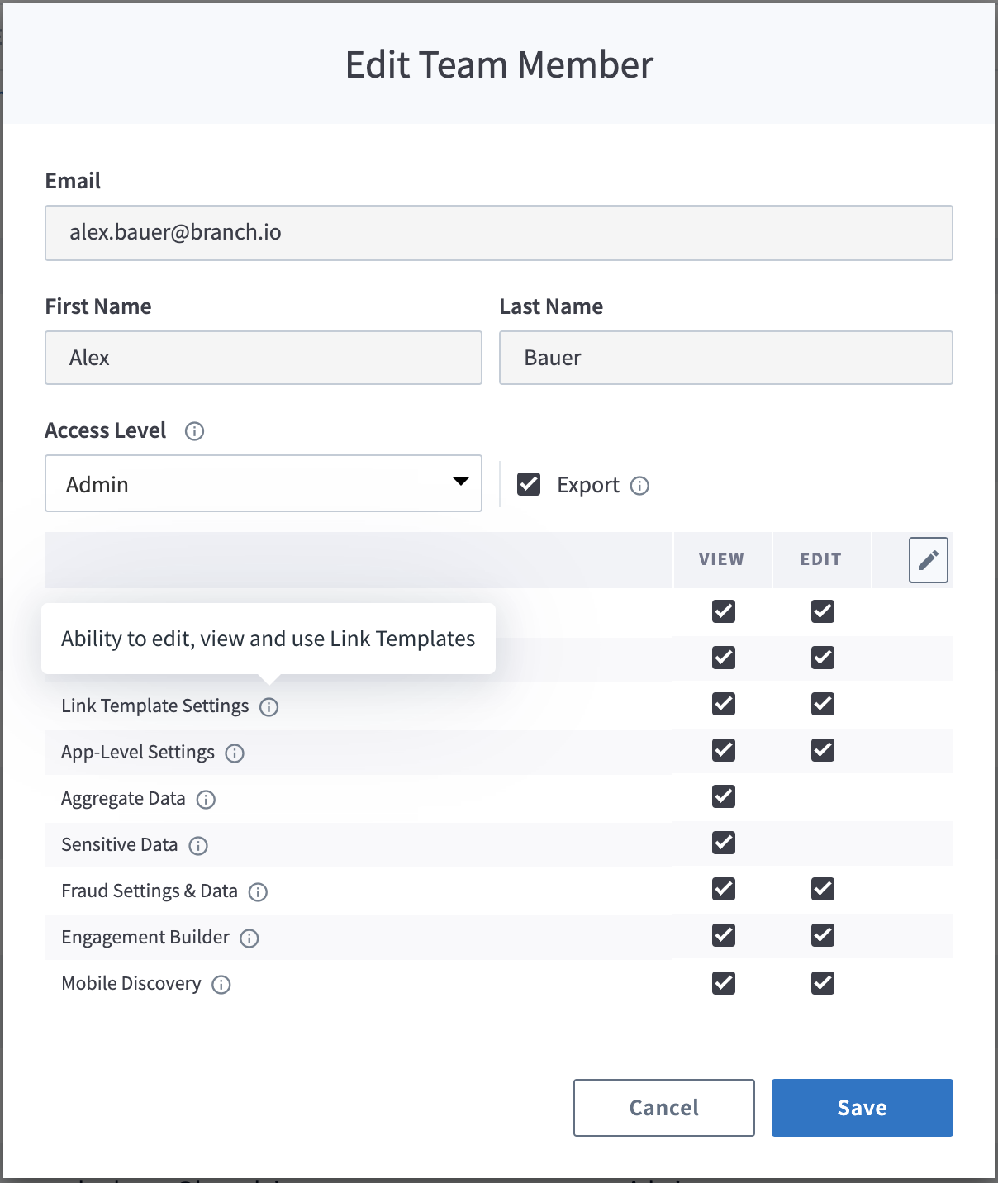998x1183 pixels.
Task: Toggle the Export checkbox
Action: coord(529,484)
